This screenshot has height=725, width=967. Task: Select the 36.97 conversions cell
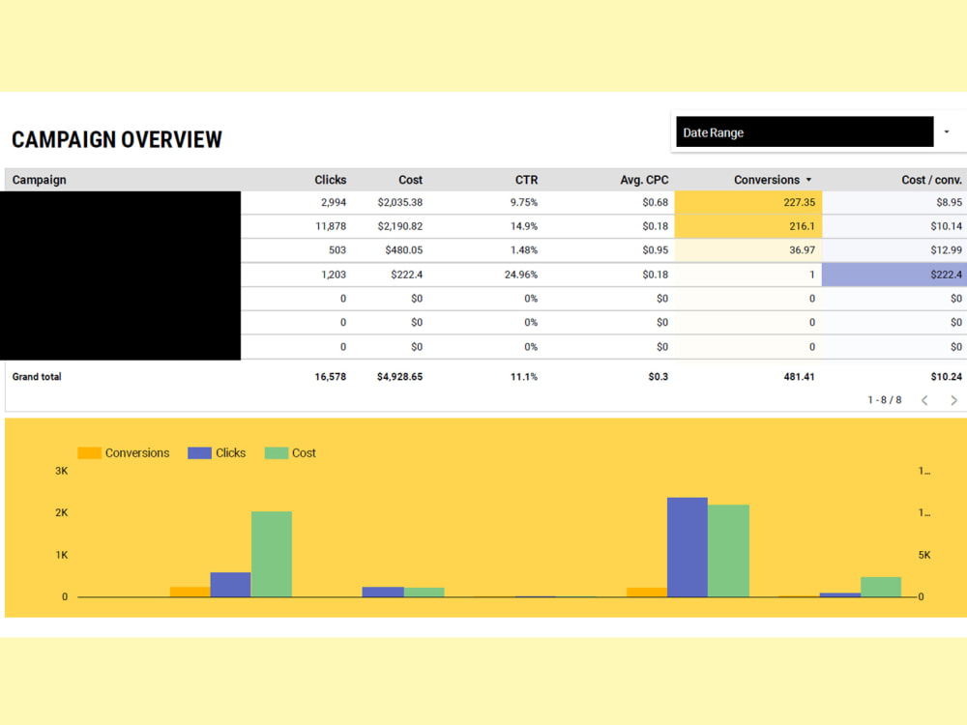pyautogui.click(x=748, y=250)
